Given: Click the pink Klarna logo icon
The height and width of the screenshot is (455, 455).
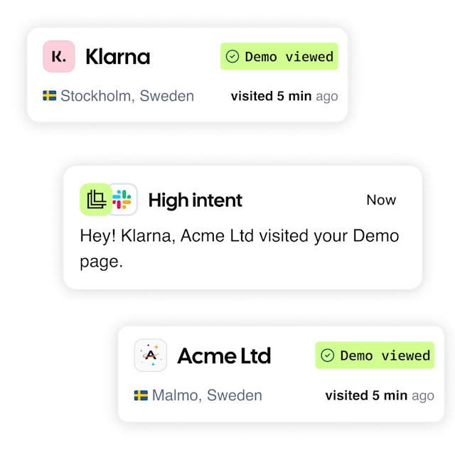Looking at the screenshot, I should pyautogui.click(x=59, y=56).
